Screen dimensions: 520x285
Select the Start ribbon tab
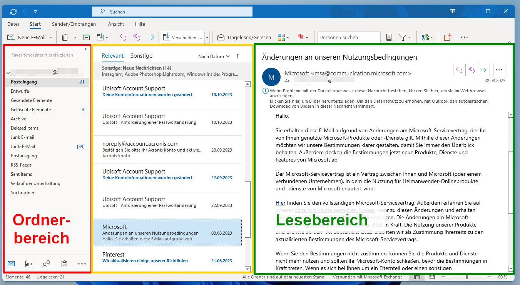(35, 24)
